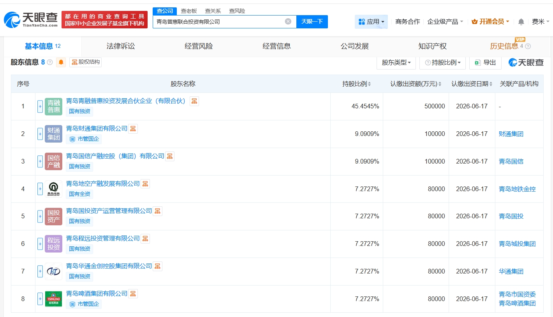Expand row 4 shareholder 青岛地空产融 details

tap(40, 189)
